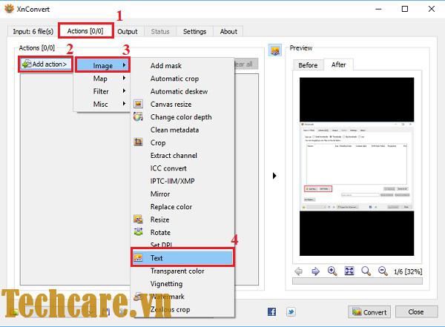
Task: Open the Actions [0/0] tab
Action: [85, 31]
